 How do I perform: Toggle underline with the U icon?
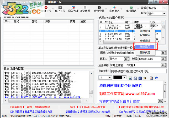pyautogui.click(x=135, y=78)
